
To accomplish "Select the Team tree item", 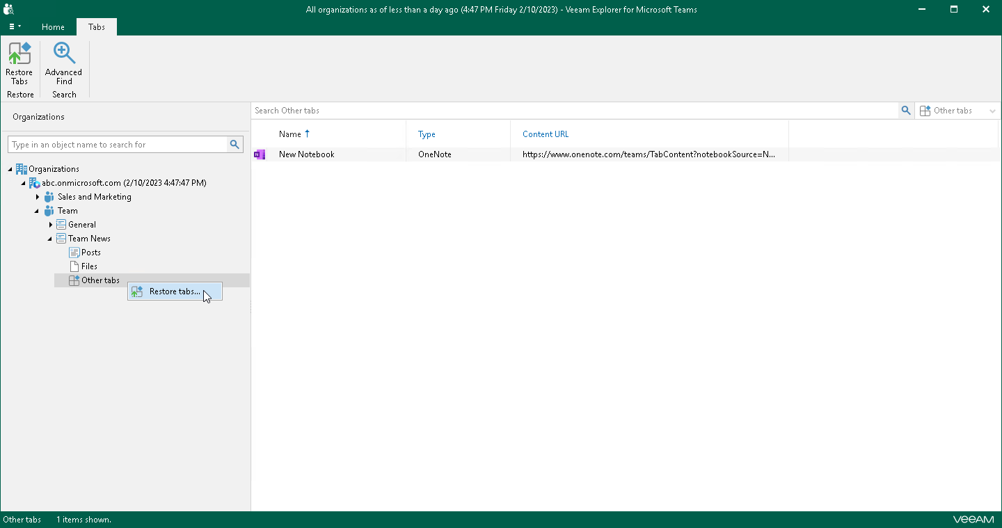I will click(67, 211).
